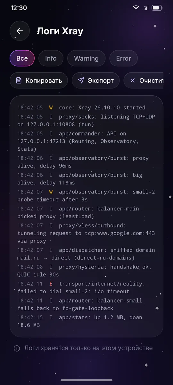The height and width of the screenshot is (385, 173).
Task: Tap the cellular signal icon
Action: 146,8
